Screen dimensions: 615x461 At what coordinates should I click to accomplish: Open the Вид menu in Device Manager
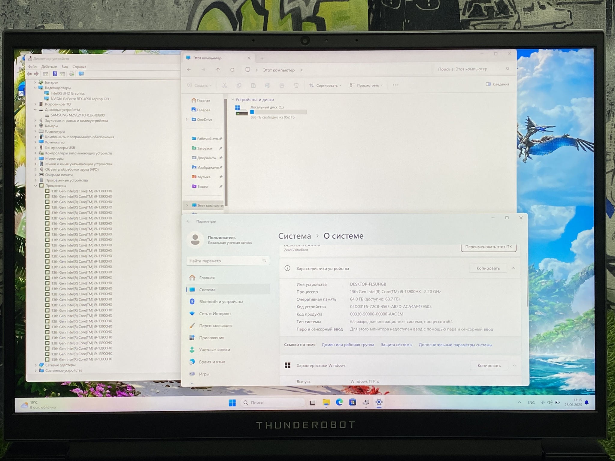[x=65, y=67]
